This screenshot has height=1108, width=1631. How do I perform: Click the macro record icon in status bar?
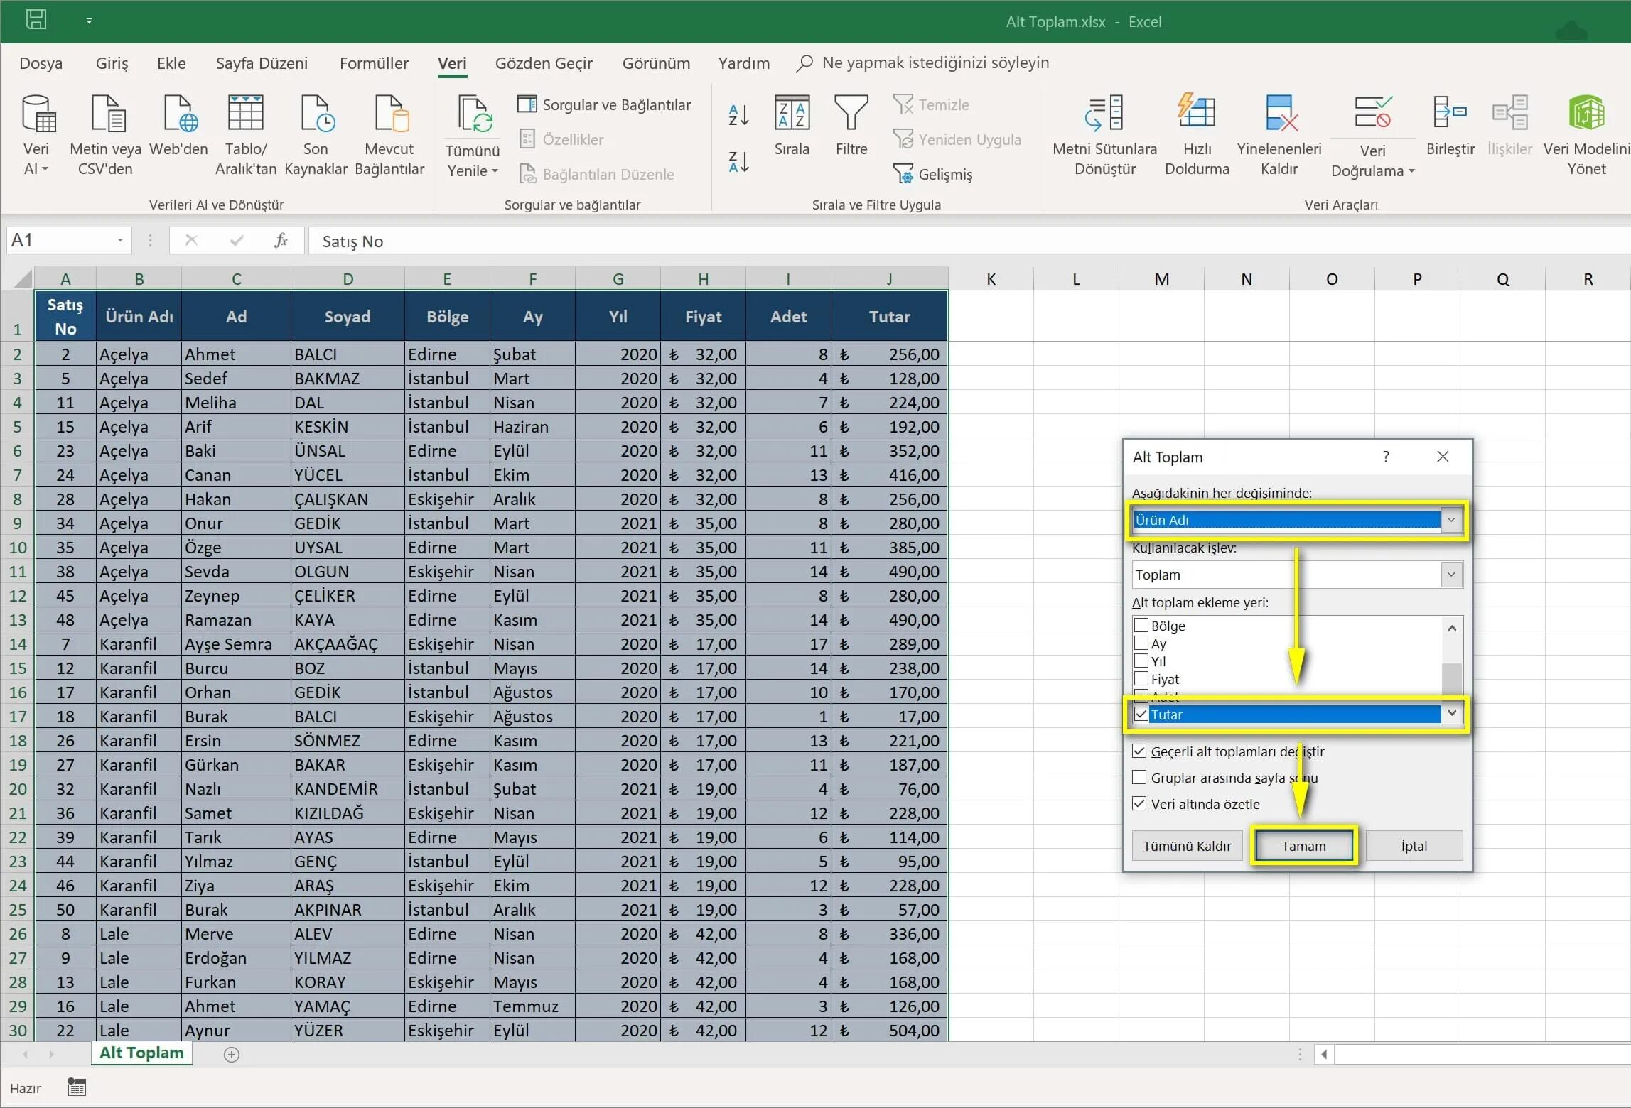77,1087
